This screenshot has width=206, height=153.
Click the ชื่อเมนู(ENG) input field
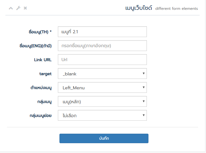click(x=102, y=46)
